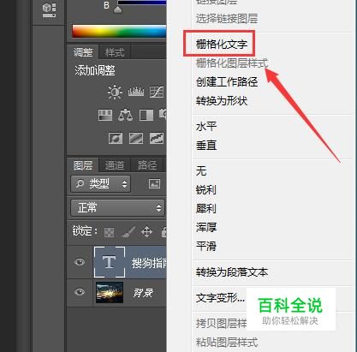Add a Threshold adjustment layer
The width and height of the screenshot is (357, 352).
coord(157,139)
